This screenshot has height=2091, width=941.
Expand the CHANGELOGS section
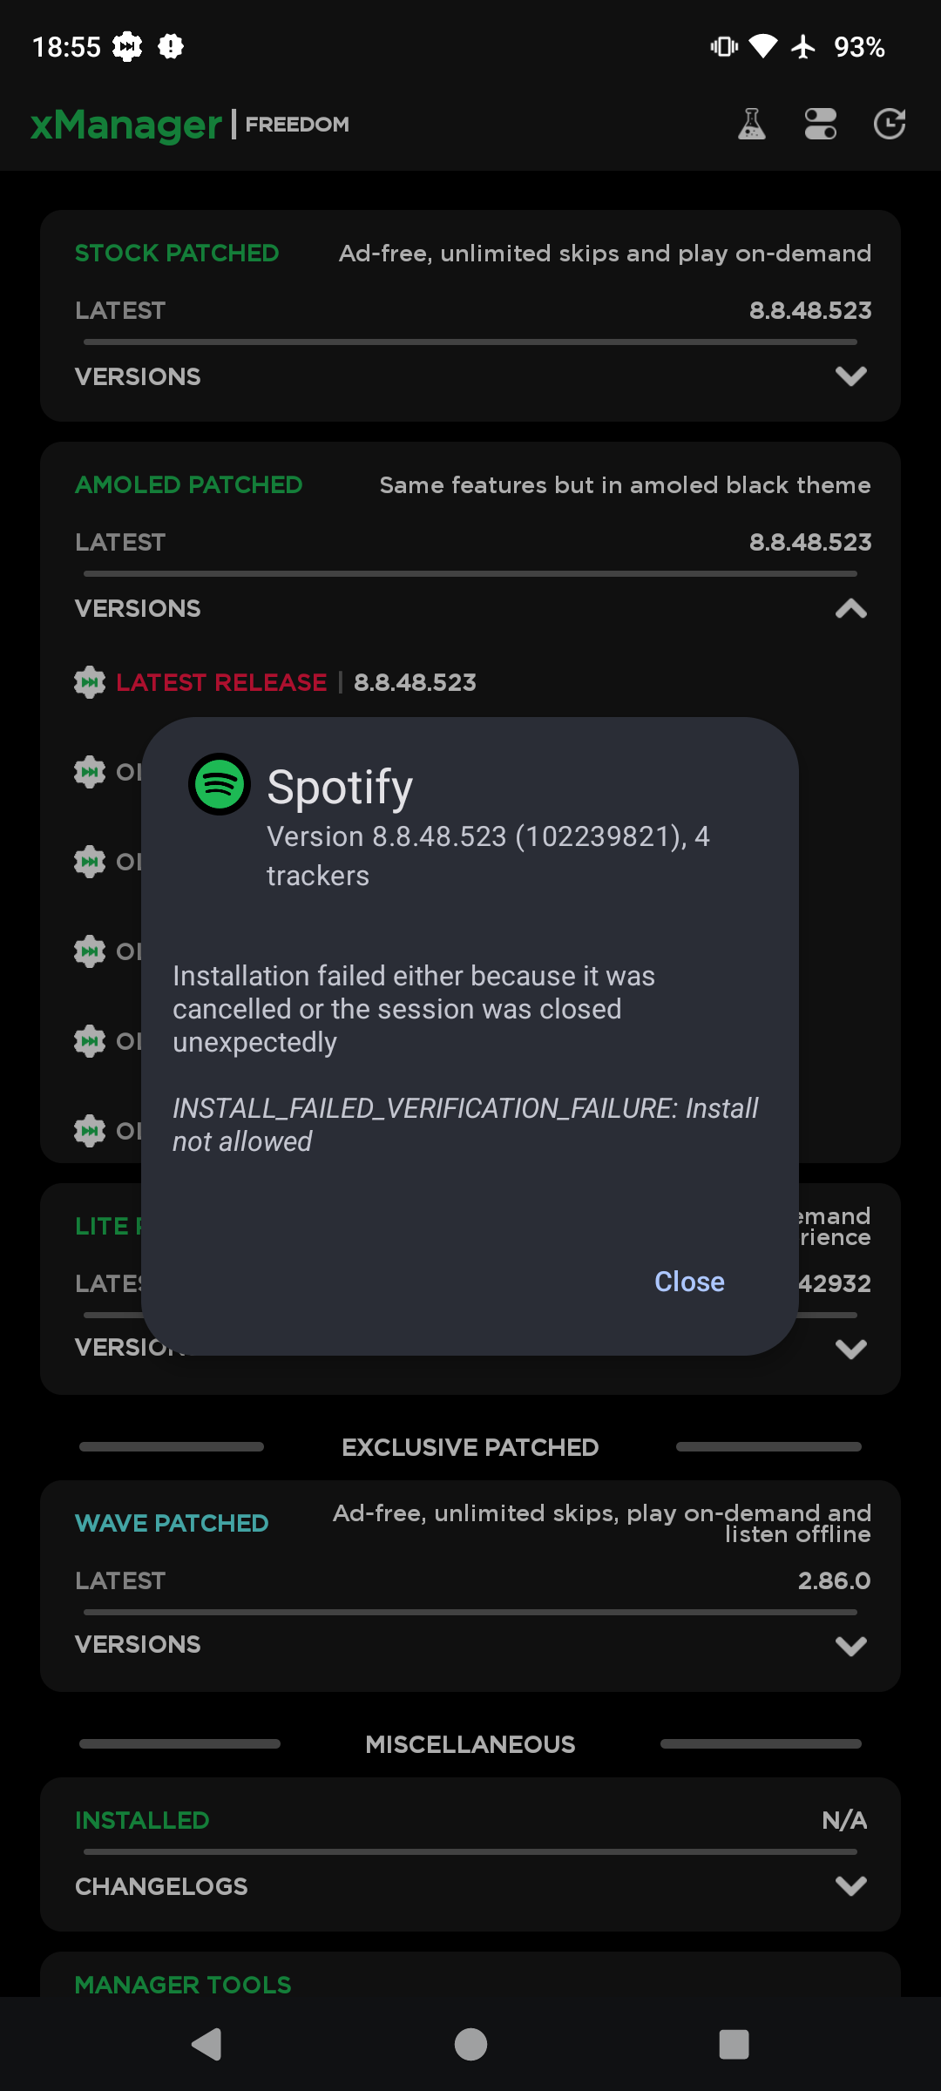(851, 1886)
